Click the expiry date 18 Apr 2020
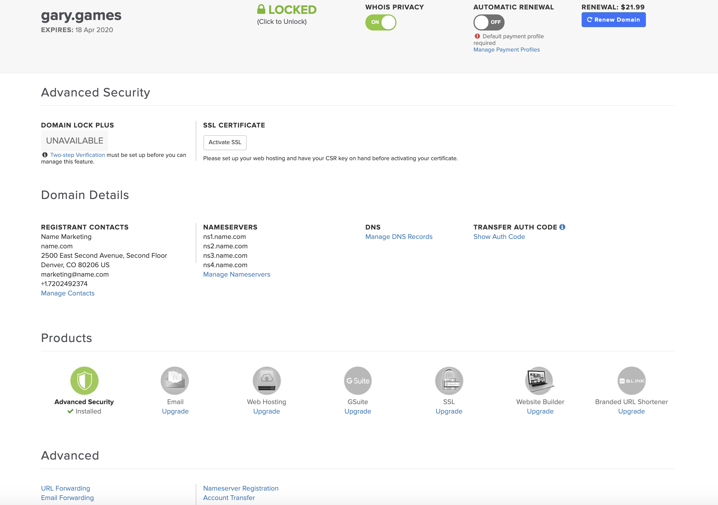The image size is (718, 505). click(x=94, y=30)
